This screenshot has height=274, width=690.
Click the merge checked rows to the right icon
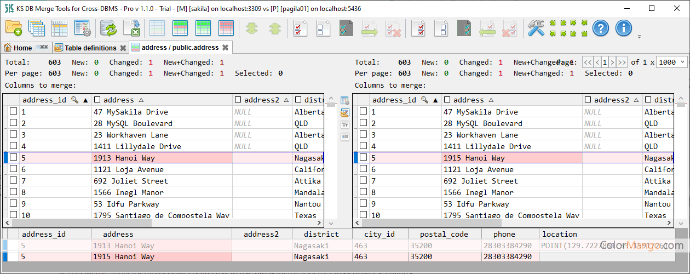pos(370,28)
